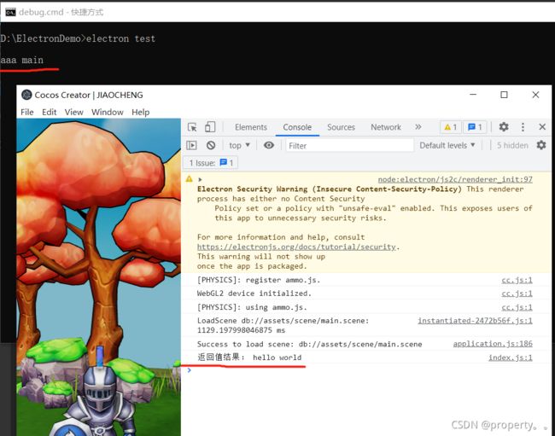
Task: Toggle the device toolbar icon
Action: coord(210,127)
